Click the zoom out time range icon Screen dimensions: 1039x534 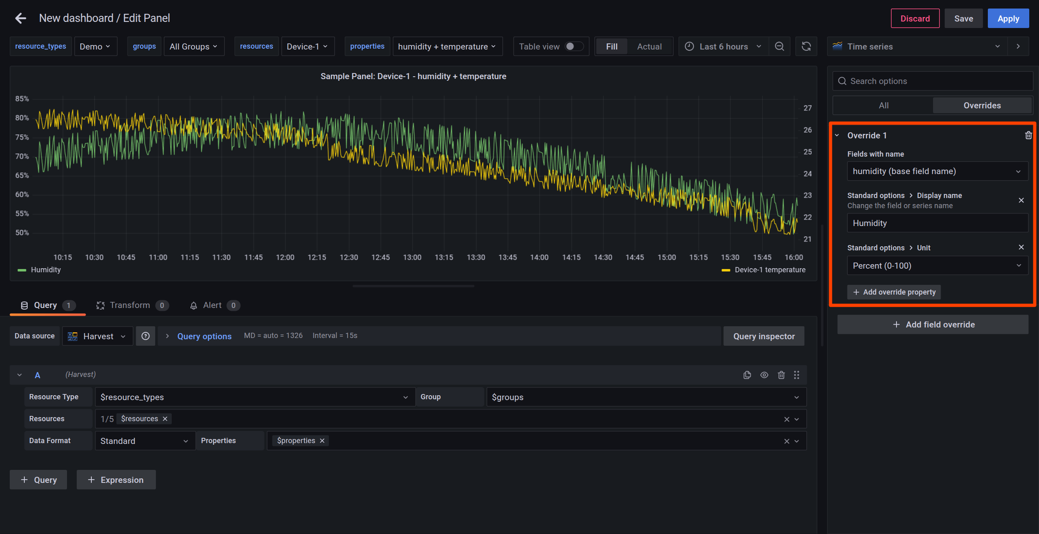tap(779, 46)
